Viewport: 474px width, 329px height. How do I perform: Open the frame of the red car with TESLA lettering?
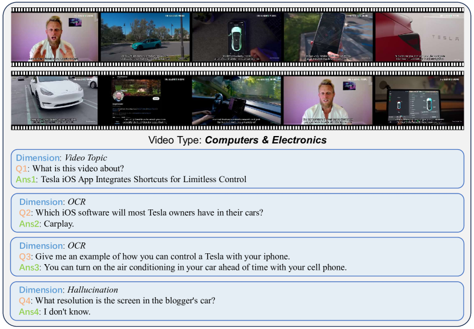420,37
